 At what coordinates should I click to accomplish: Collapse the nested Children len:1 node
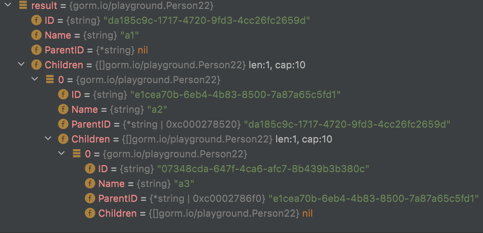48,139
